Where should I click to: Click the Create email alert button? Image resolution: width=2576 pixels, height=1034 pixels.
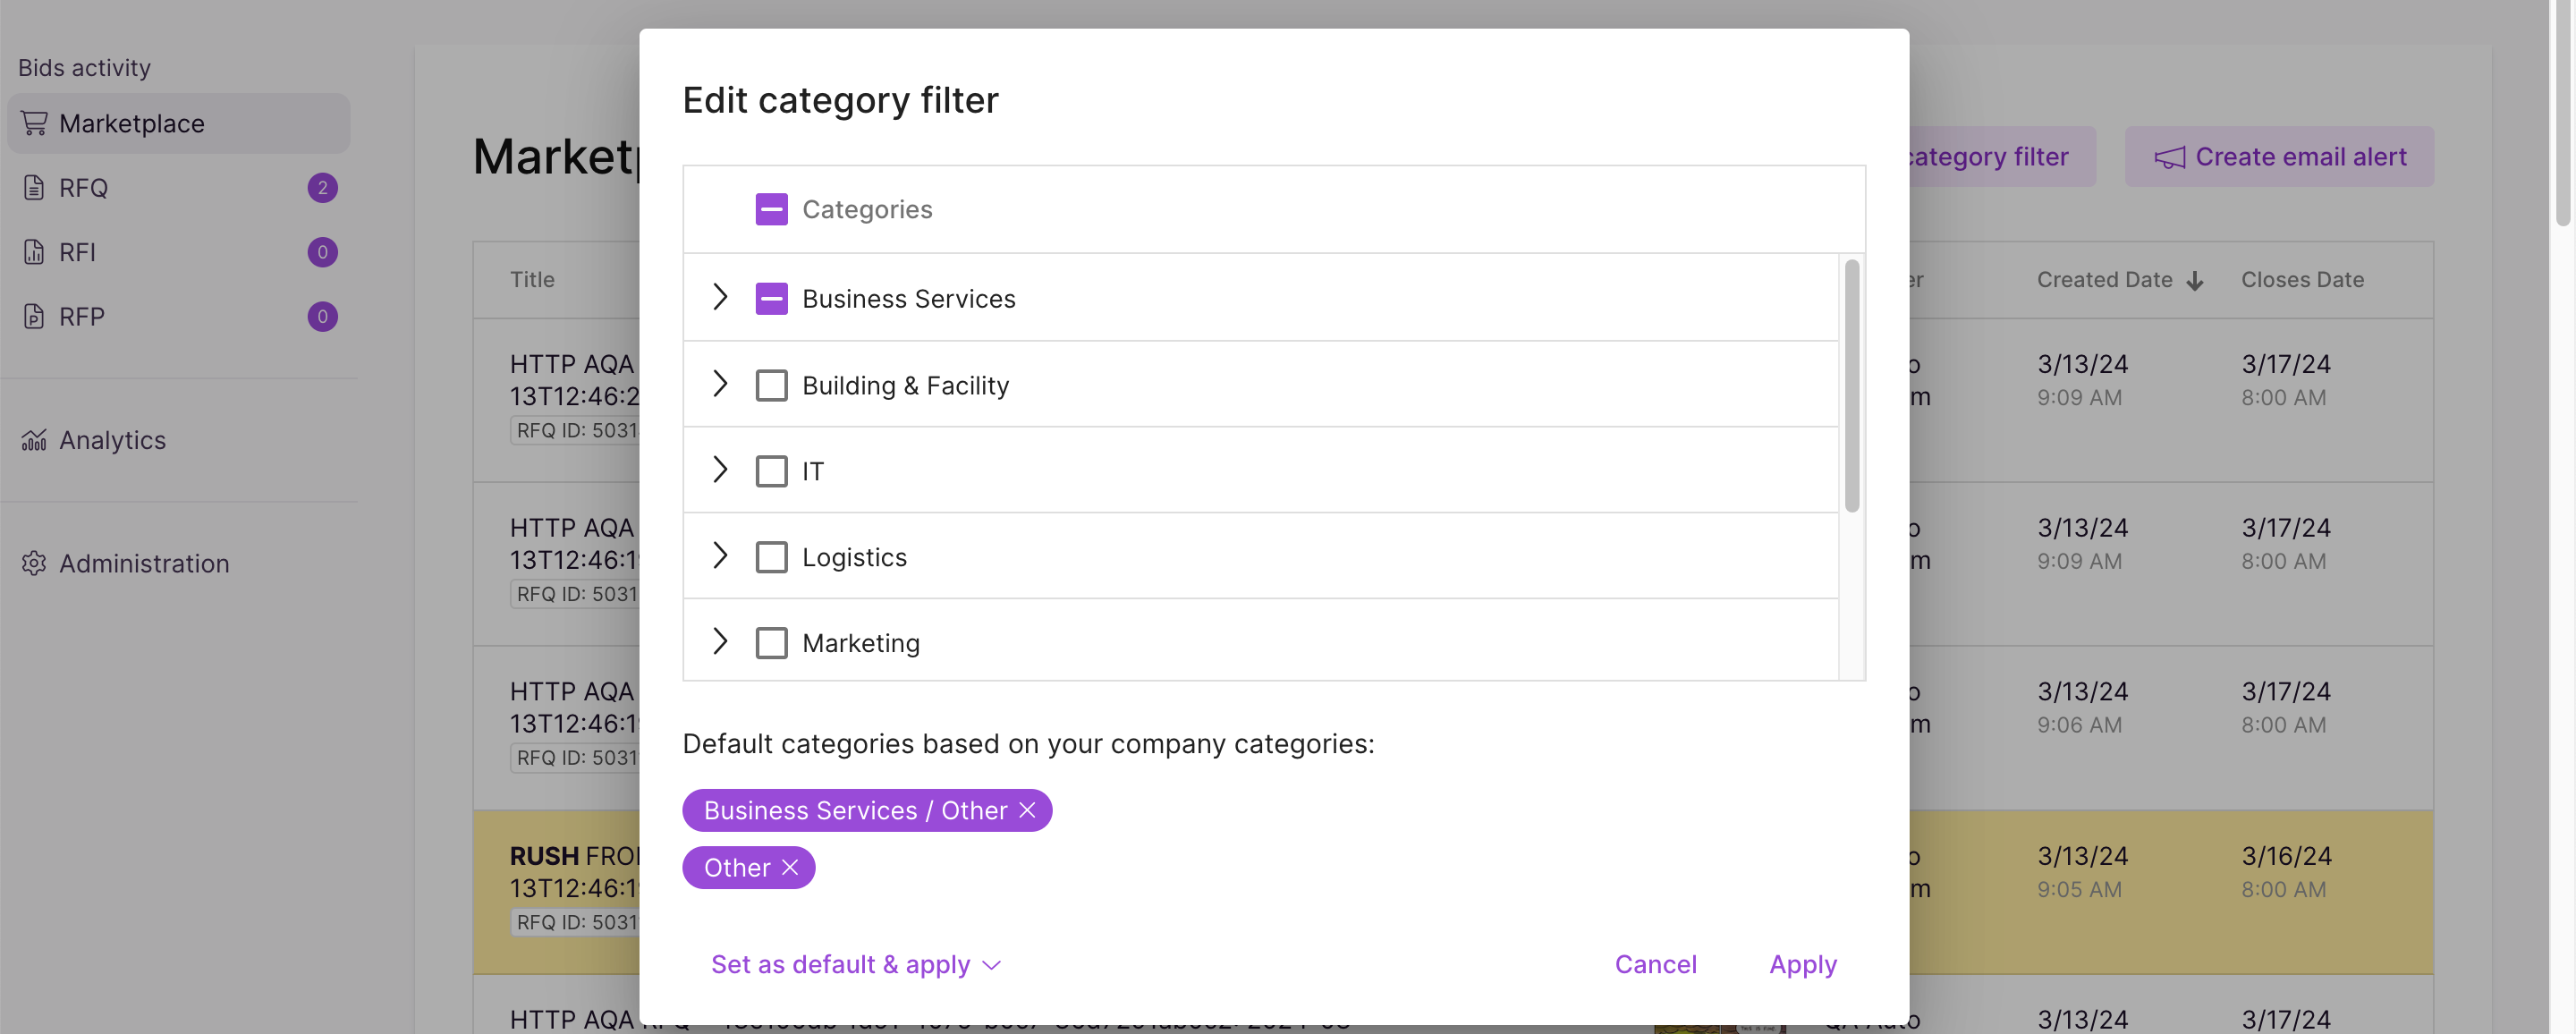(2279, 157)
